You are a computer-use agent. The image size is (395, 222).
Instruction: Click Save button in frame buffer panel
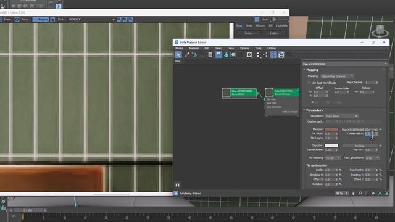pos(249,33)
